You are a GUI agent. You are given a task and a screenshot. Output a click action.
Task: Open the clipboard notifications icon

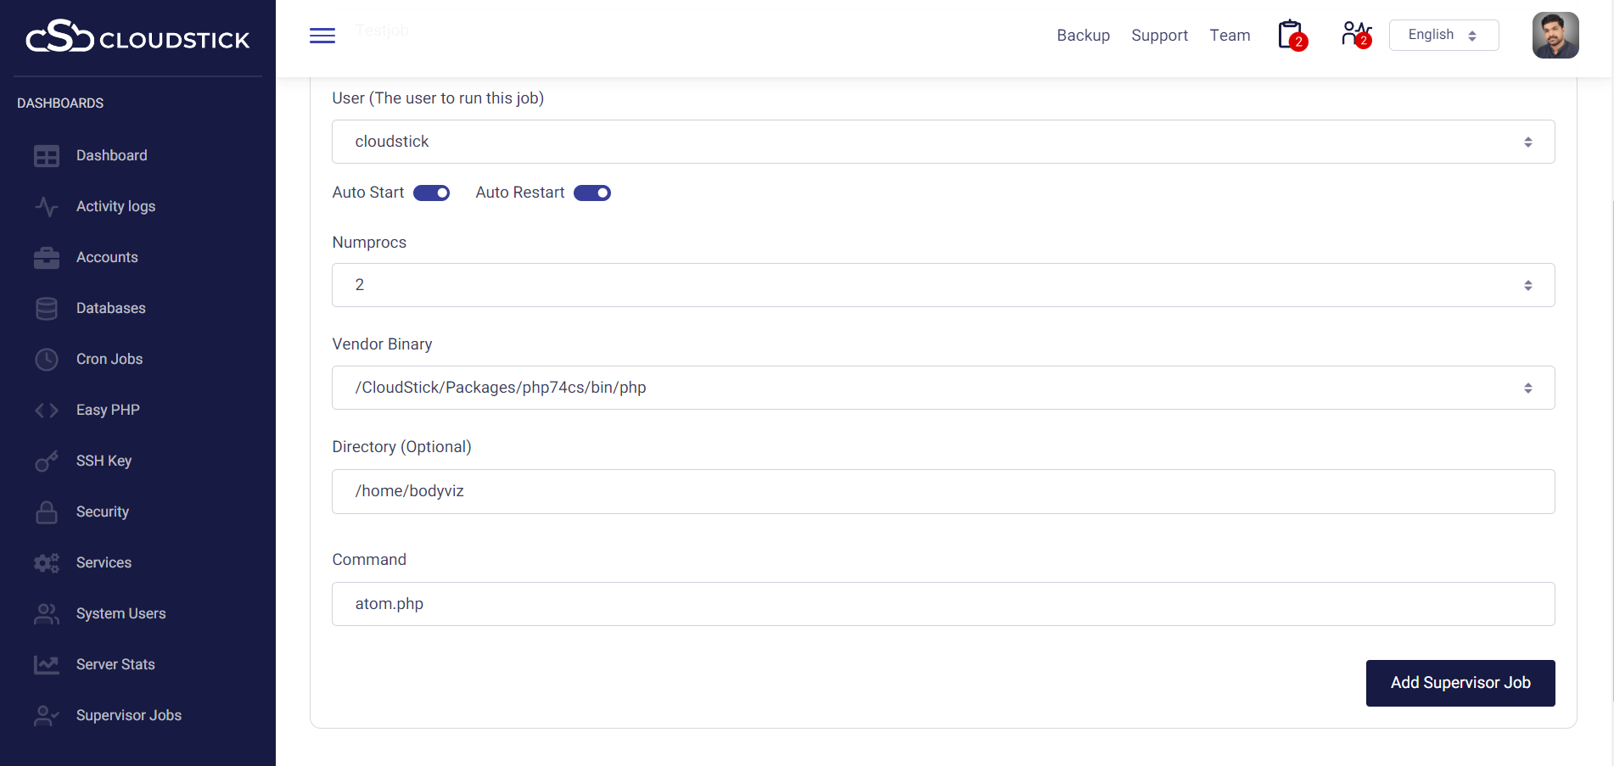(x=1291, y=36)
